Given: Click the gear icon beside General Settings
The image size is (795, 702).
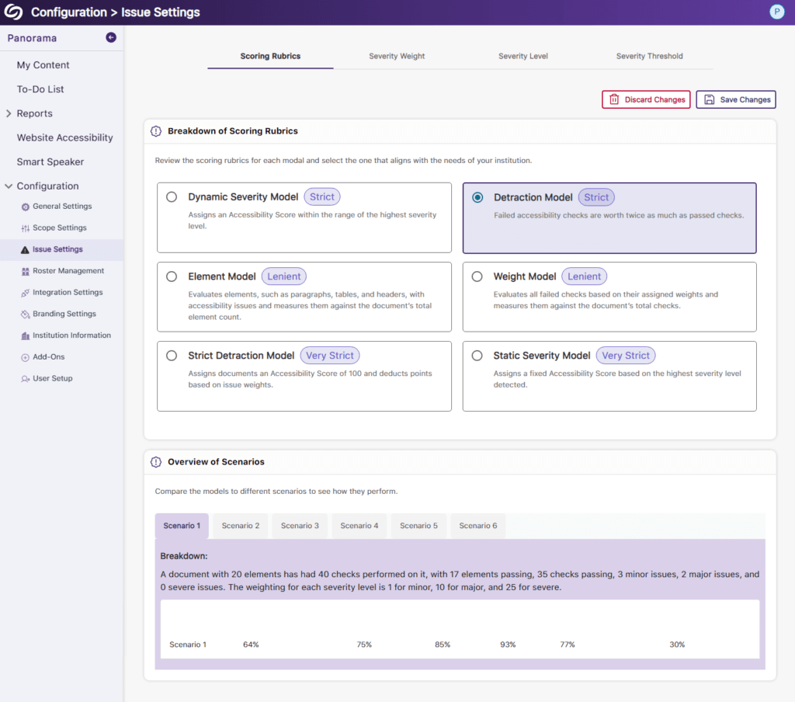Looking at the screenshot, I should (x=24, y=206).
